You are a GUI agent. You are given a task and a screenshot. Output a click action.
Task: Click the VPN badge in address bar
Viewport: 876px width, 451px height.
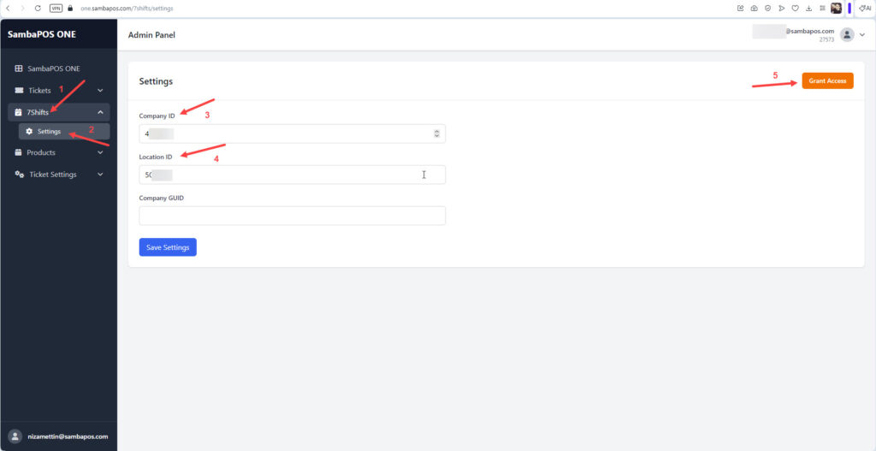[x=56, y=8]
